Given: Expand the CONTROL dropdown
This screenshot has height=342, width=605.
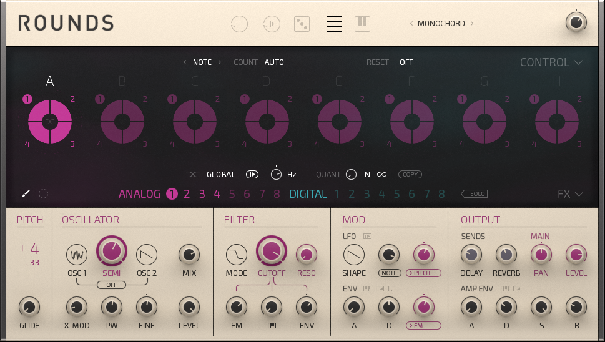Looking at the screenshot, I should (x=551, y=62).
